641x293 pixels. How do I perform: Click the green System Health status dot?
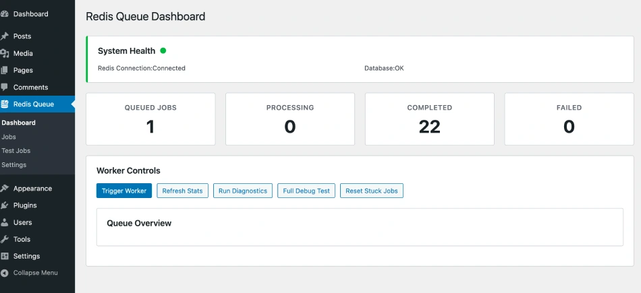coord(163,51)
